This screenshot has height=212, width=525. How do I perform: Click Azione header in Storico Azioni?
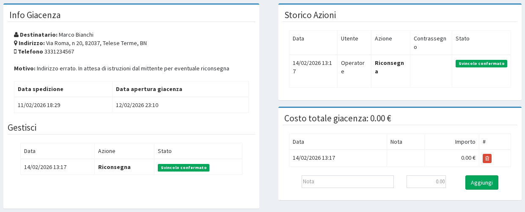pos(383,38)
